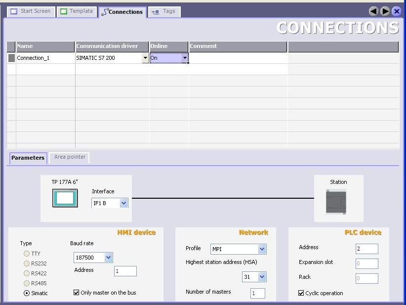Image resolution: width=406 pixels, height=305 pixels.
Task: Select the Connection_1 row header icon
Action: pos(11,58)
